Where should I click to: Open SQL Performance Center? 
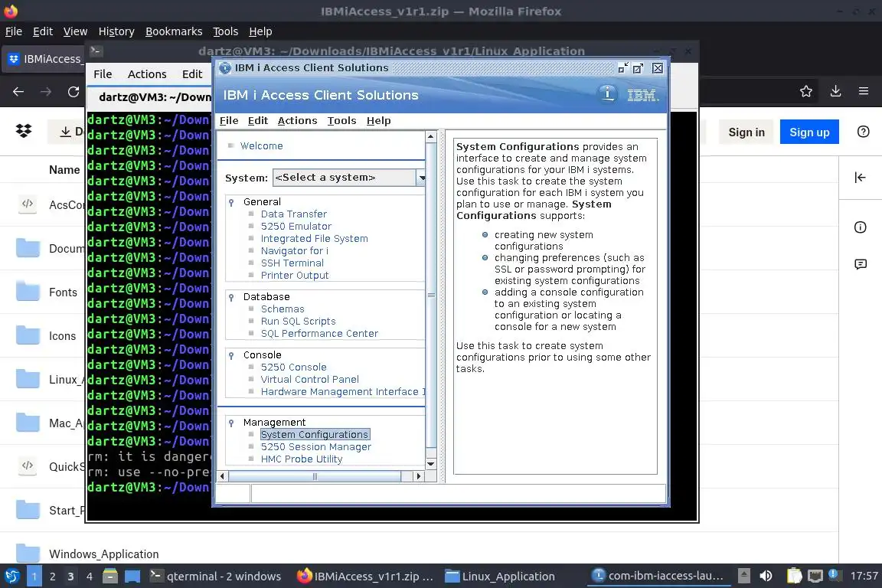(x=319, y=334)
